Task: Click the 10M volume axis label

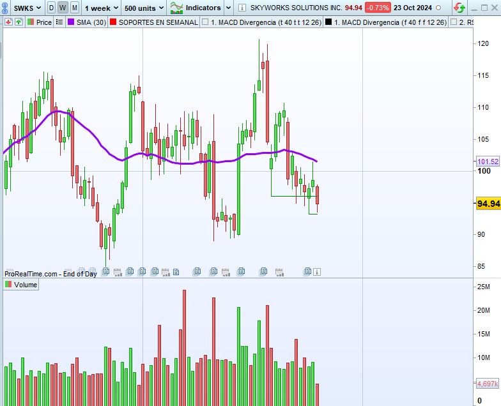Action: 483,357
